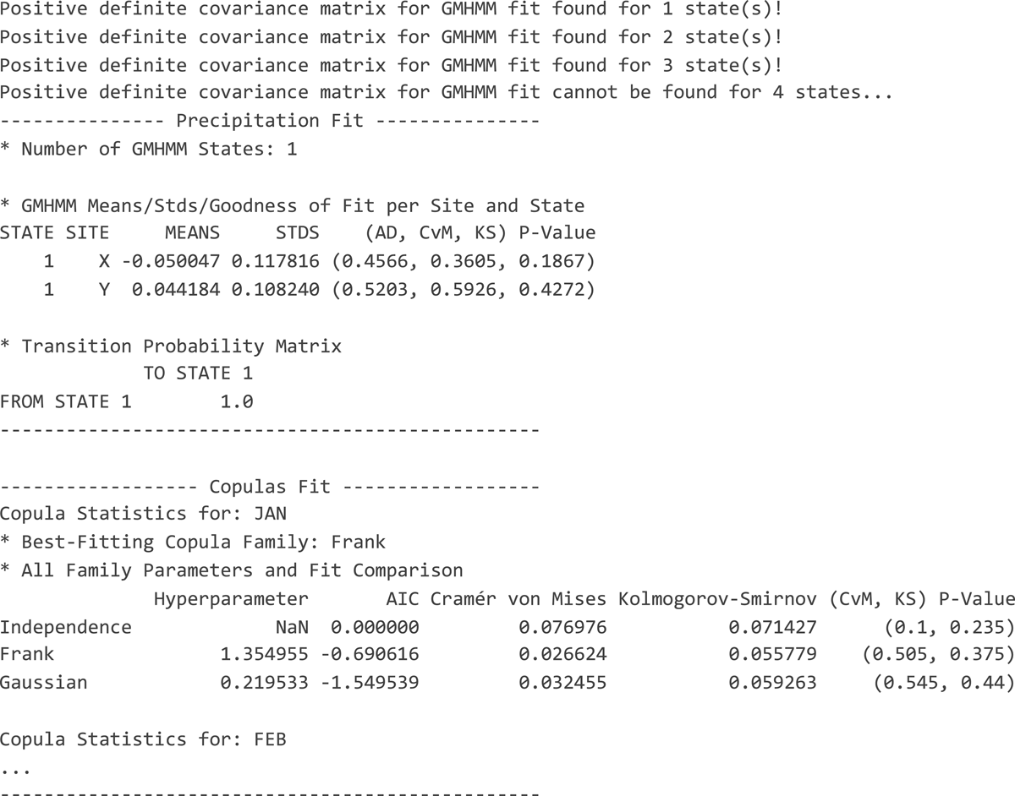The height and width of the screenshot is (796, 1015).
Task: Click the 'FROM STATE 1' row label
Action: [x=66, y=401]
